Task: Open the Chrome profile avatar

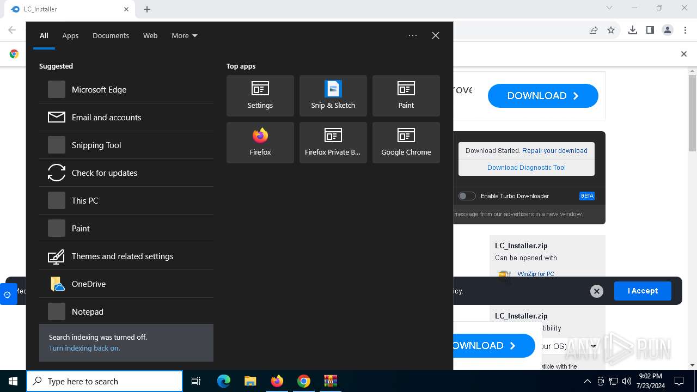Action: pos(668,30)
